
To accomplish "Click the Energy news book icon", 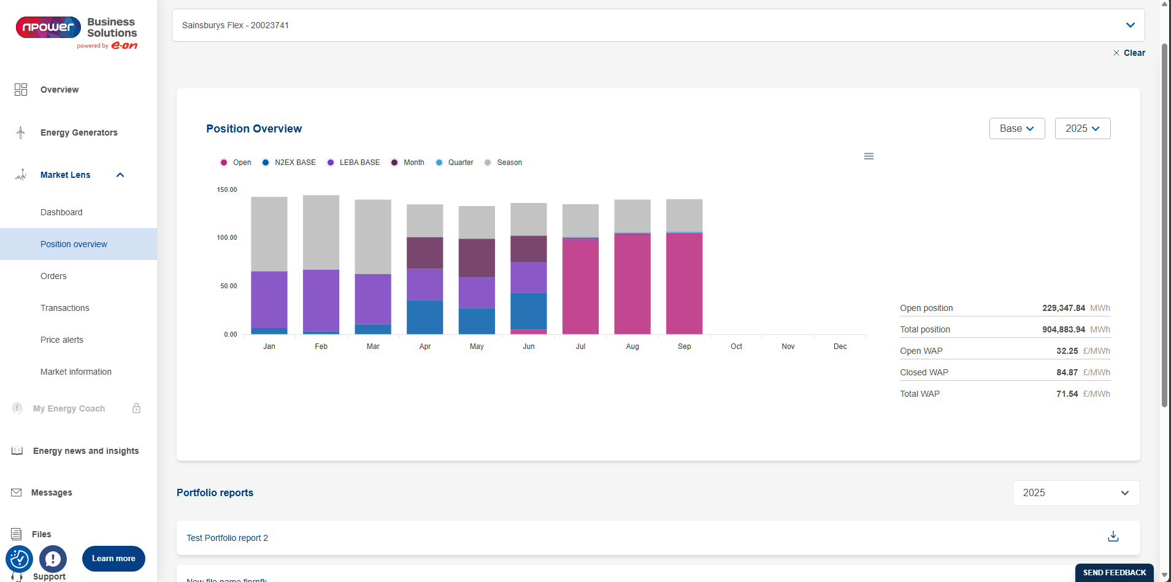I will tap(17, 451).
